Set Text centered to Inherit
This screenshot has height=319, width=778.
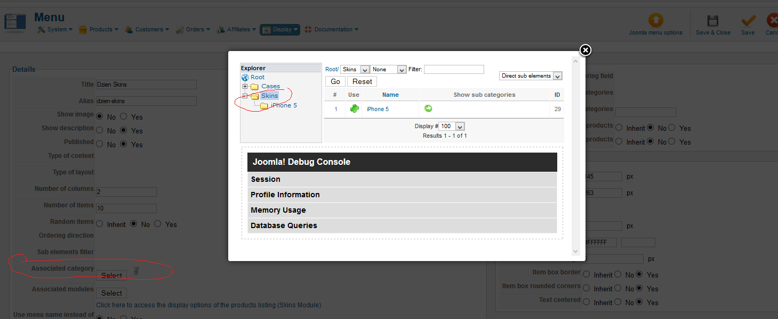click(587, 303)
